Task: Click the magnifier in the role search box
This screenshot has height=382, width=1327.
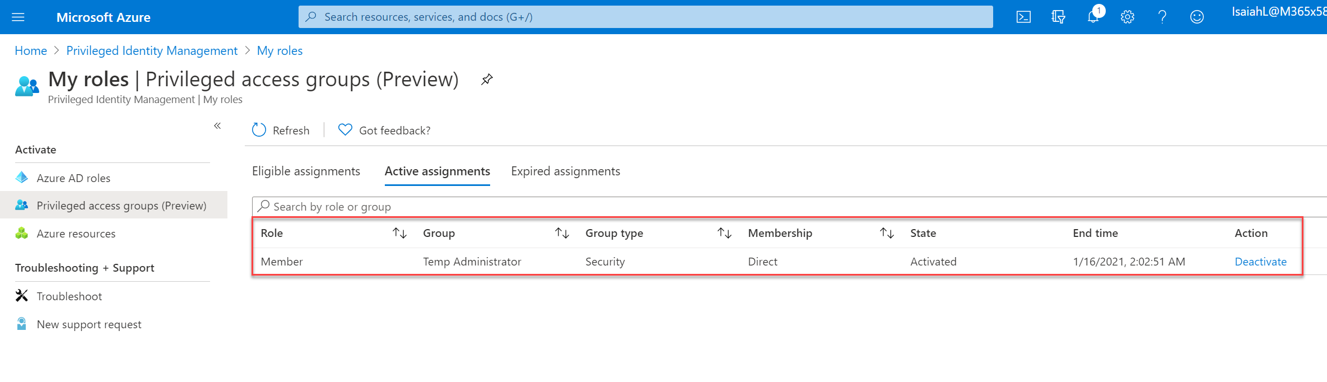Action: 264,206
